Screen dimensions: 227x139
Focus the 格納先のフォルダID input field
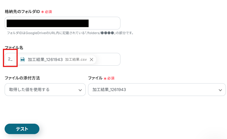(104, 23)
